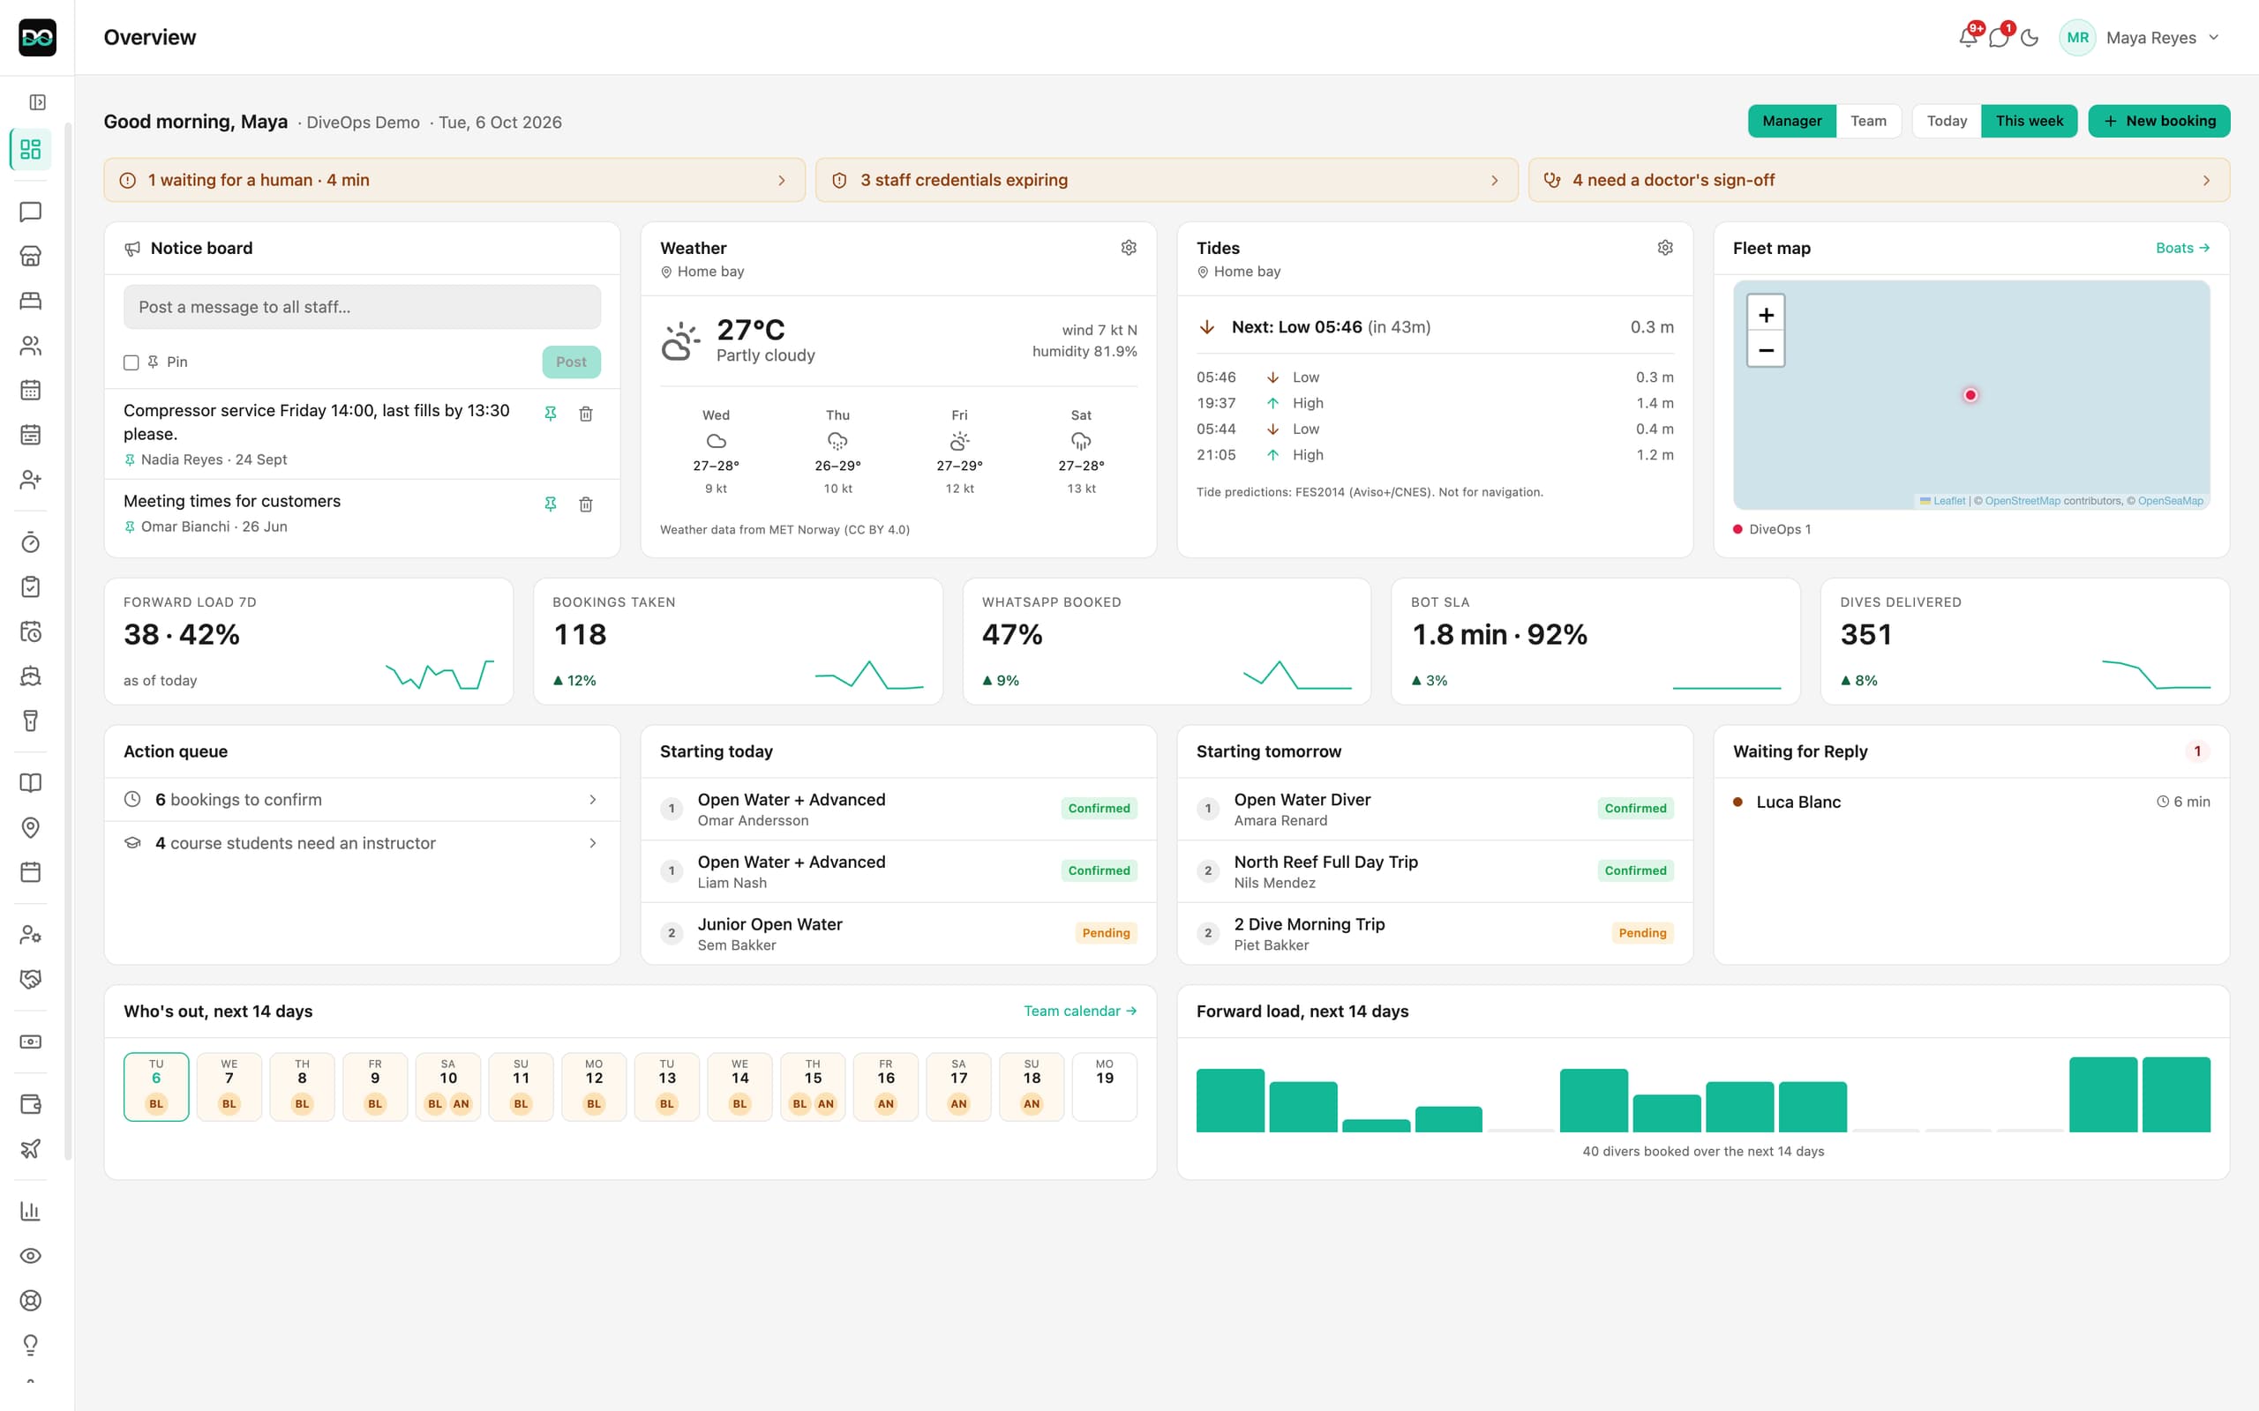Open the chat messages icon in header
Image resolution: width=2259 pixels, height=1411 pixels.
[1999, 37]
